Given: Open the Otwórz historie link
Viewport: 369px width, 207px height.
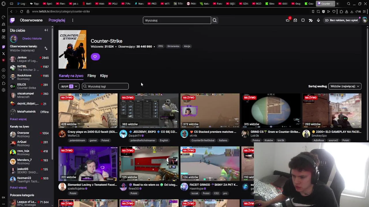Looking at the screenshot, I should pyautogui.click(x=32, y=39).
